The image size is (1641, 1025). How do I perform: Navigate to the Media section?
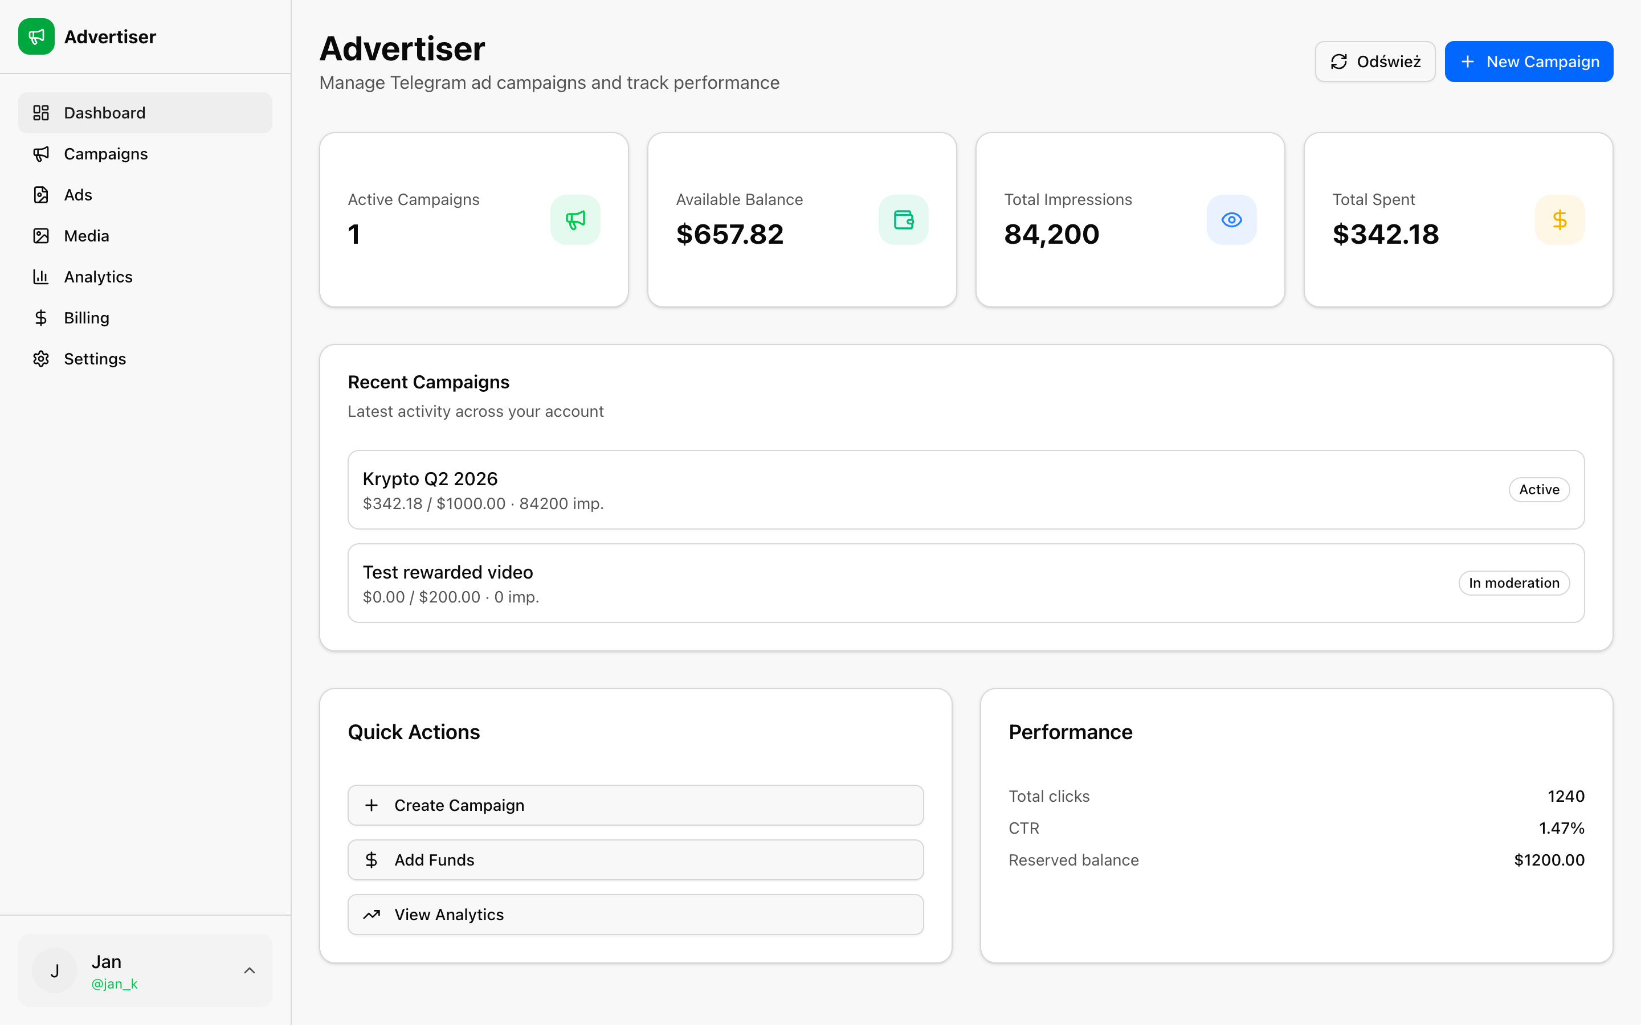click(145, 236)
